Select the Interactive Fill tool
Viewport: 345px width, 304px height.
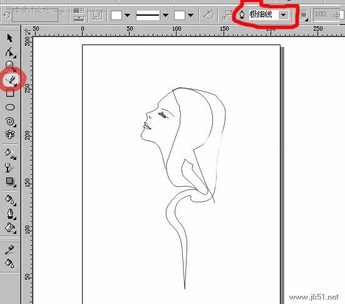click(x=10, y=154)
